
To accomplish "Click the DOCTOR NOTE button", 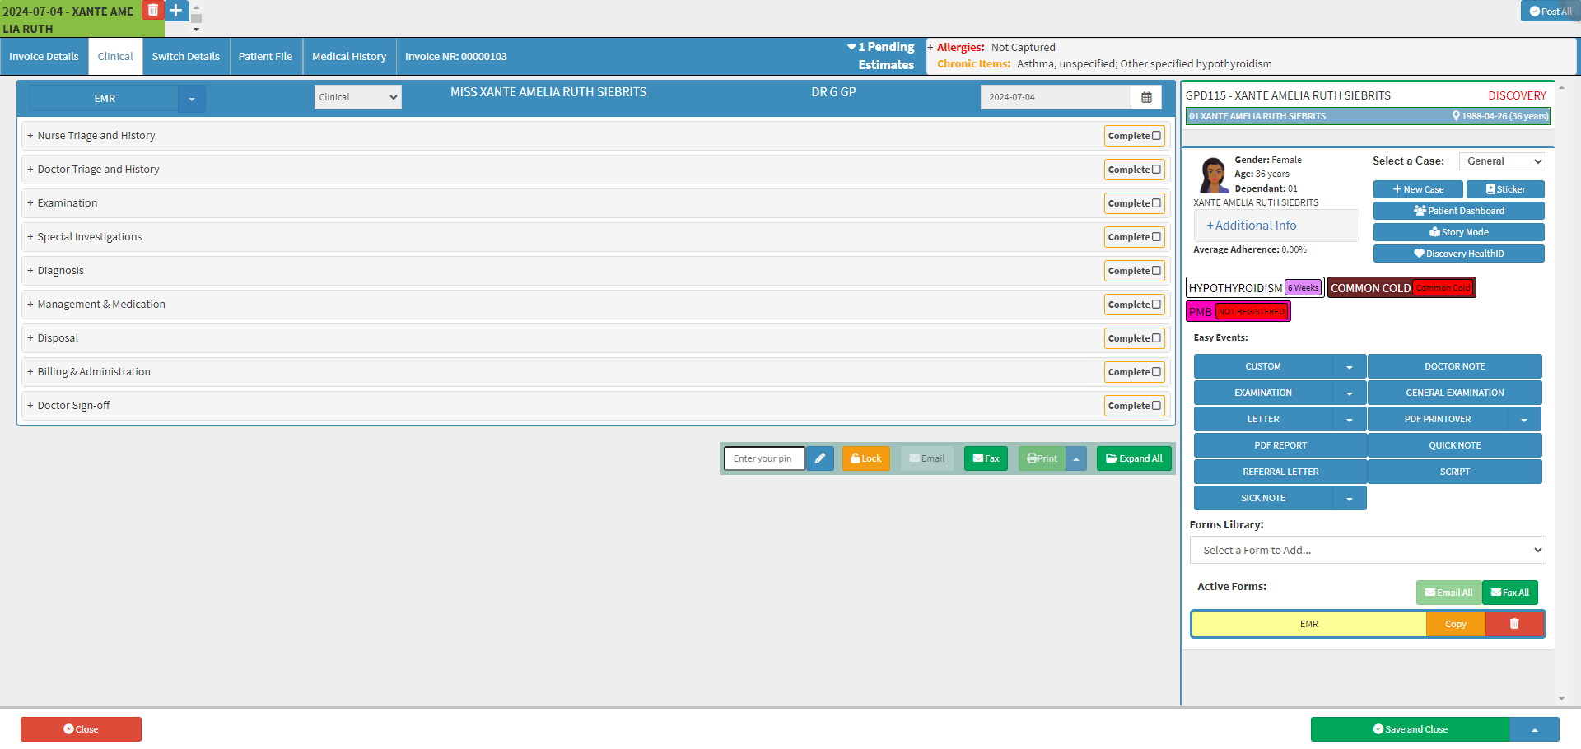I will pos(1455,367).
